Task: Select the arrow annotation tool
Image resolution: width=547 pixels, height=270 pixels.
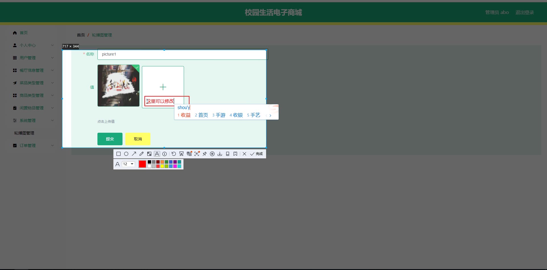Action: [x=134, y=154]
